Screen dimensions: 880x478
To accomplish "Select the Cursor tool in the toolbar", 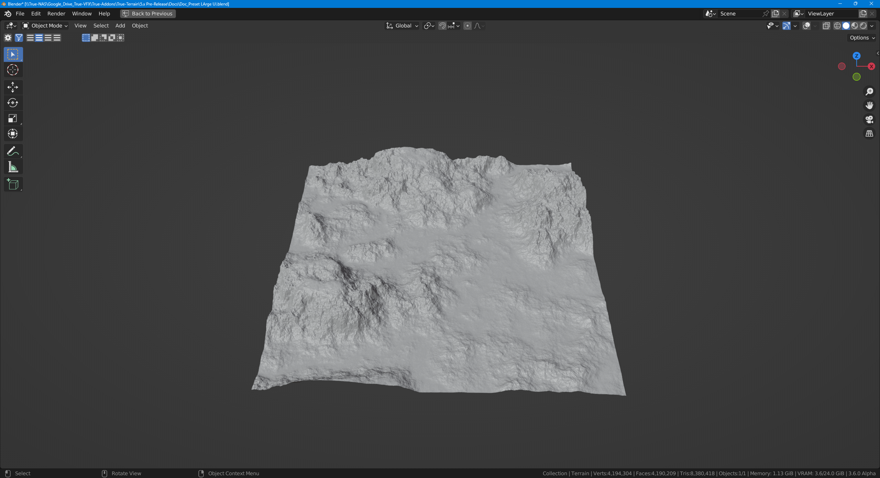I will click(13, 70).
